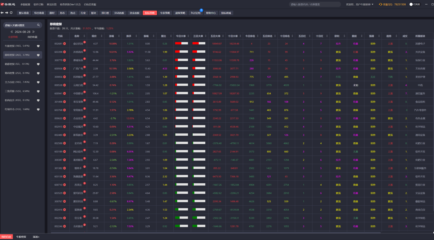434x240 pixels.
Task: Toggle favorite heart for 筹码密集 strategy
Action: [x=38, y=73]
